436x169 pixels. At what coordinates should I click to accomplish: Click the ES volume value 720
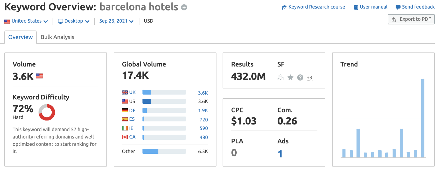pos(204,120)
